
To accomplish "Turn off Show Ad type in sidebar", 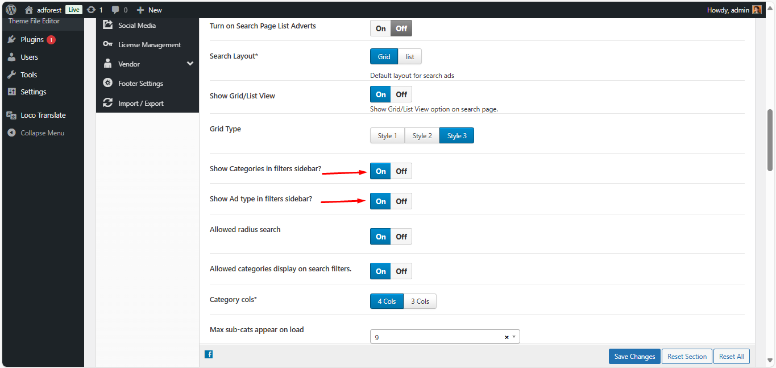I will (x=401, y=201).
